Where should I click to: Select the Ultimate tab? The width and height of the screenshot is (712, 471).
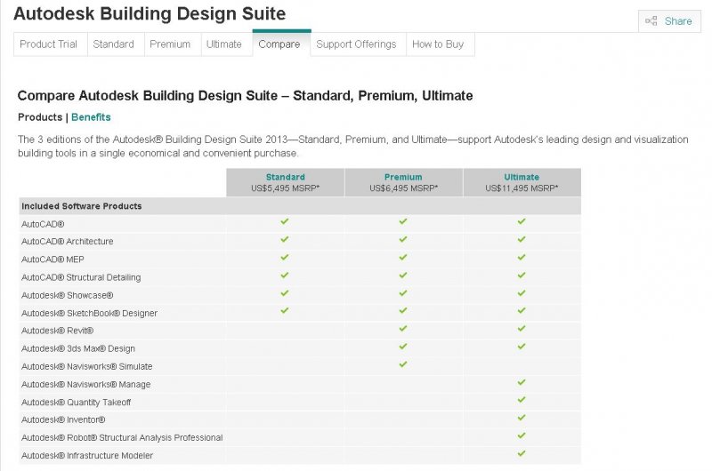[x=223, y=44]
